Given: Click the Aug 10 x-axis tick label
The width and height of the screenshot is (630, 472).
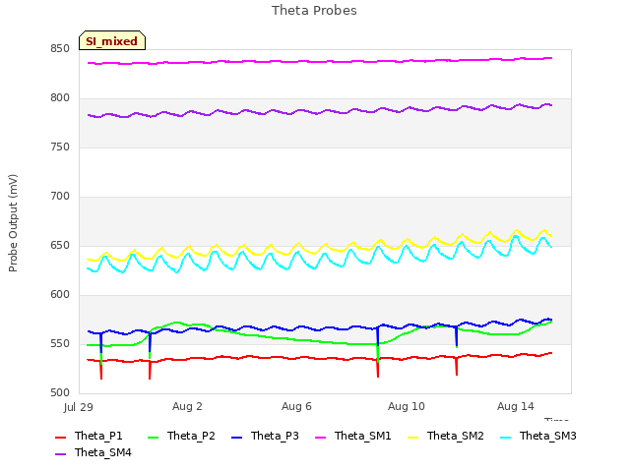Looking at the screenshot, I should 407,406.
